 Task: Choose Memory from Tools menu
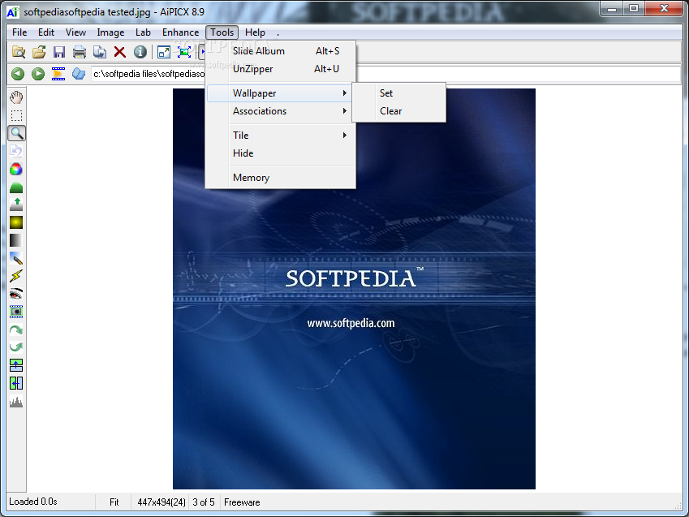280,178
